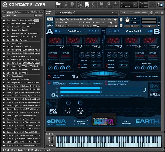This screenshot has height=152, width=165.
Task: Click the refresh arrow beside Add Library
Action: (x=4, y=16)
